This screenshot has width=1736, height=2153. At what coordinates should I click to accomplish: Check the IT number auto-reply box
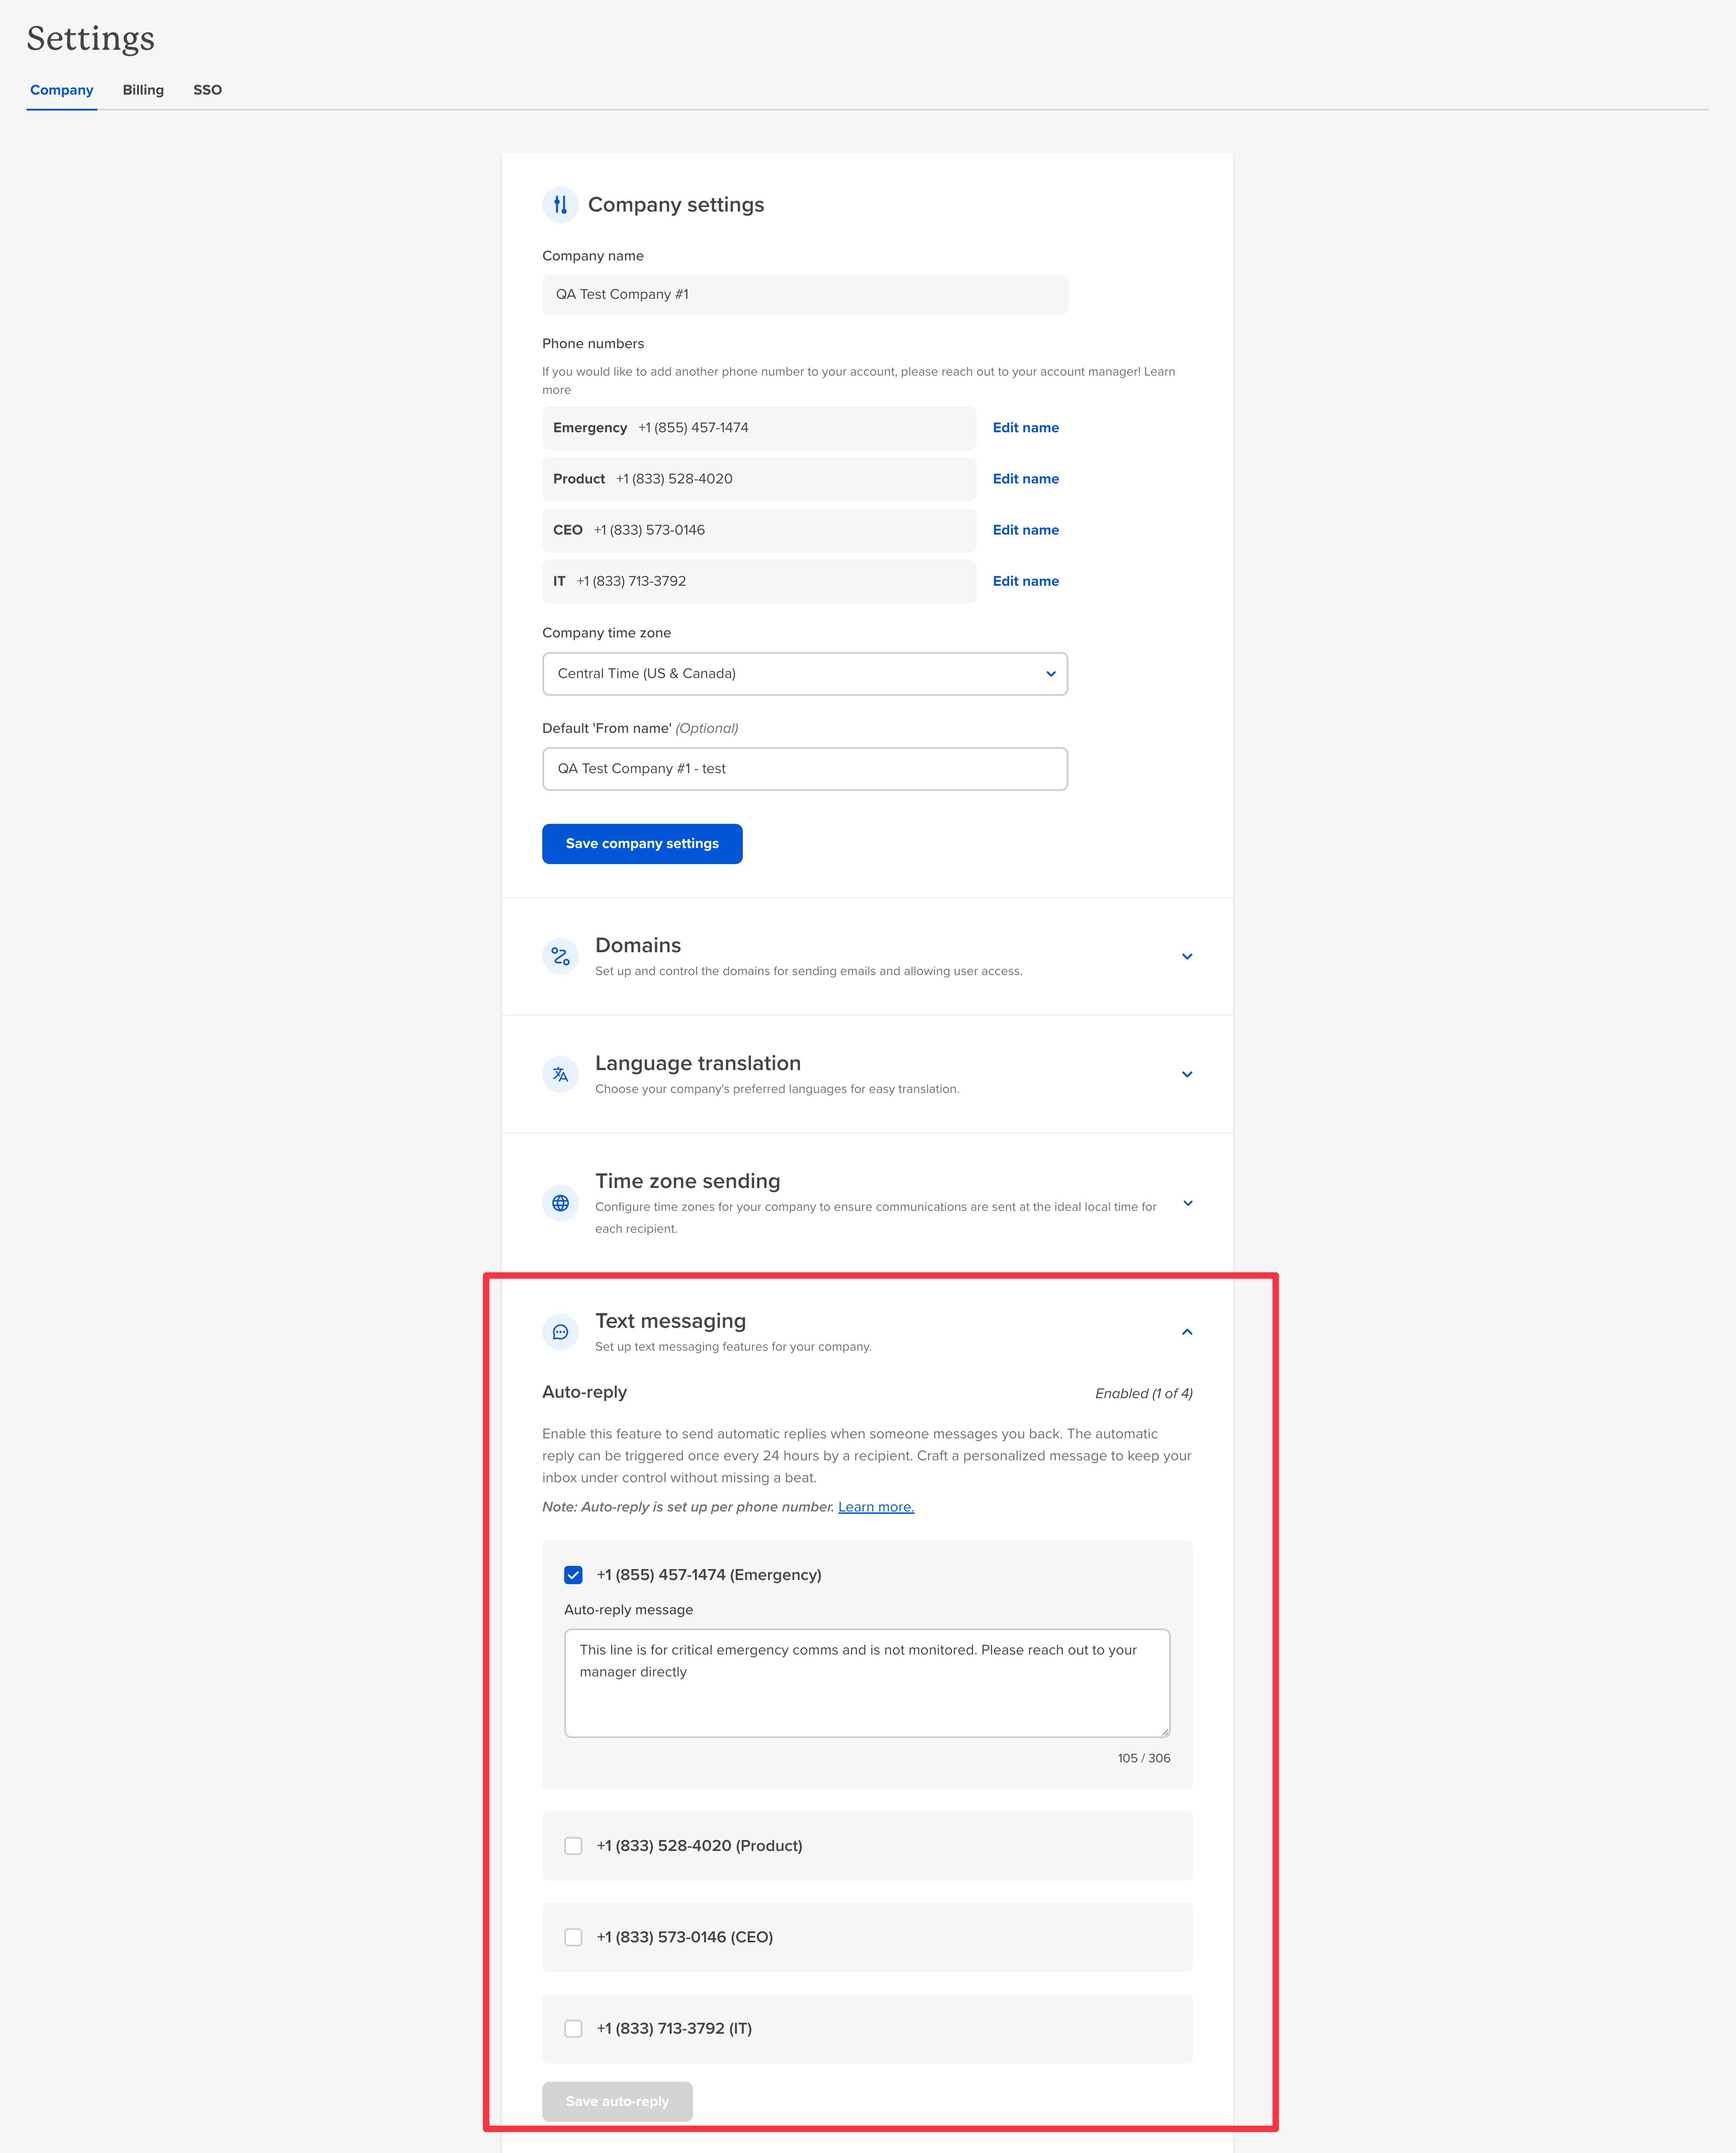573,2028
